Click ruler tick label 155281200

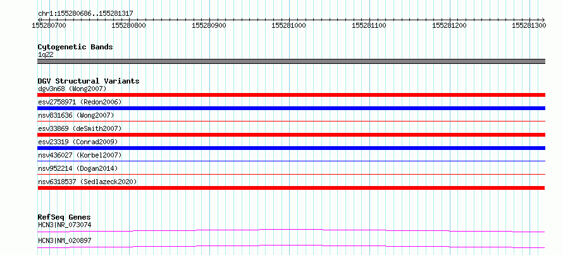click(x=449, y=25)
